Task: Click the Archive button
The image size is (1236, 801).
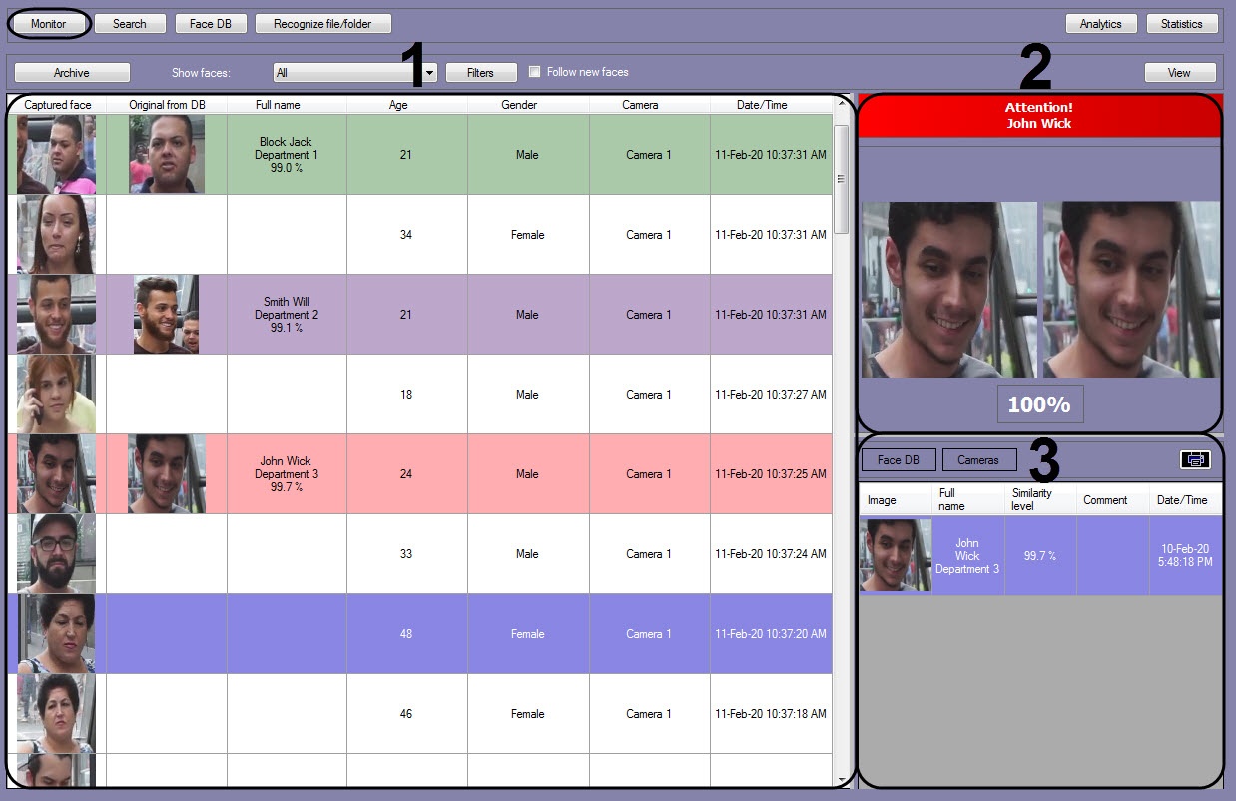Action: coord(72,73)
